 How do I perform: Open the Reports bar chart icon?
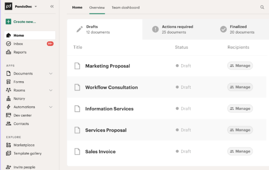(8, 52)
